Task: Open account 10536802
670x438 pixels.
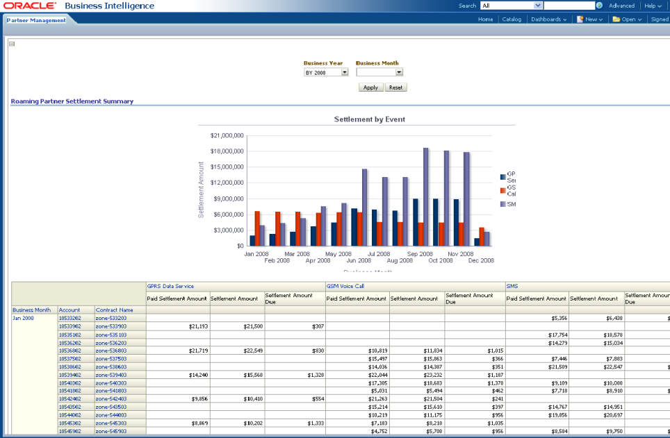Action: [70, 351]
